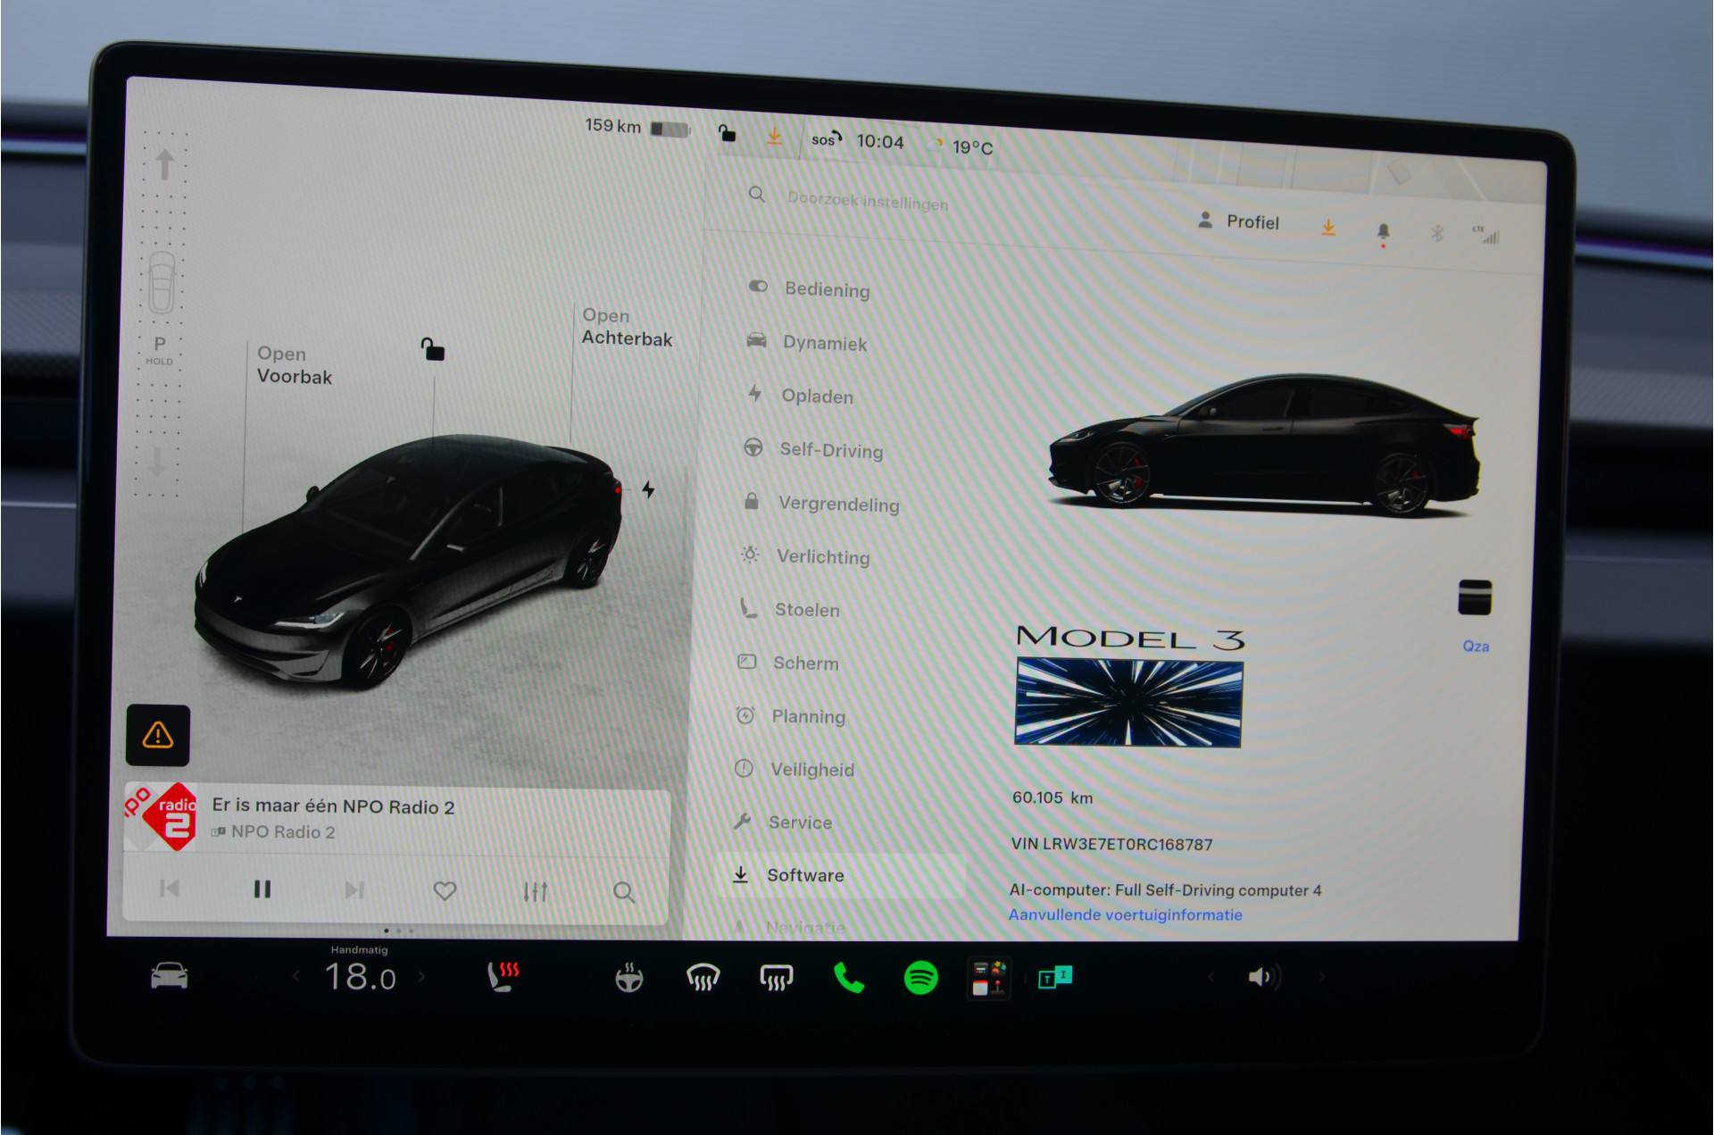Open the arcade toybox app icon
1714x1135 pixels.
pos(989,979)
